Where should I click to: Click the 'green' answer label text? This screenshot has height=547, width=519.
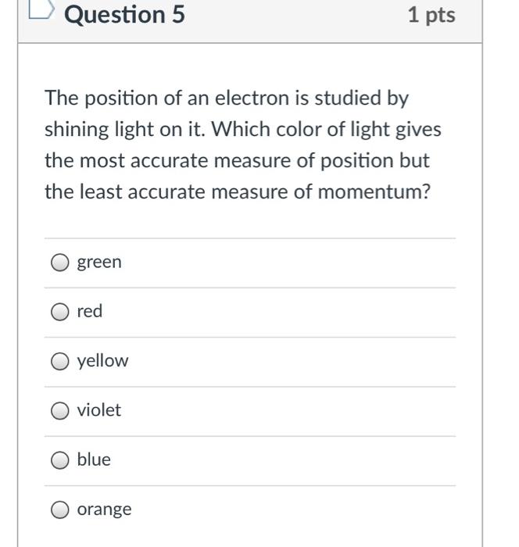(x=99, y=263)
